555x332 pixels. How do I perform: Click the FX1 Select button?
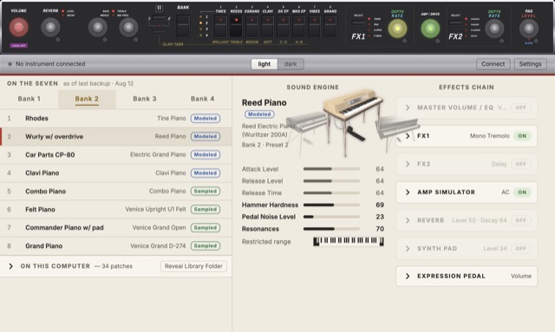coord(358,23)
